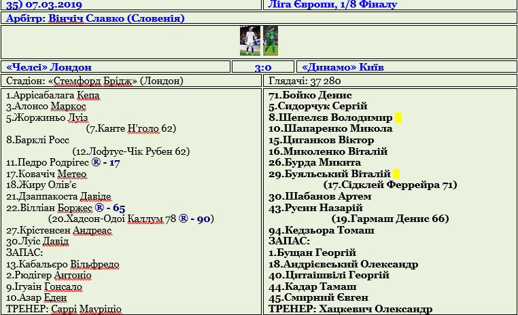The height and width of the screenshot is (315, 518).
Task: Click the goal icon beside Вілліан Боржес
Action: point(99,208)
